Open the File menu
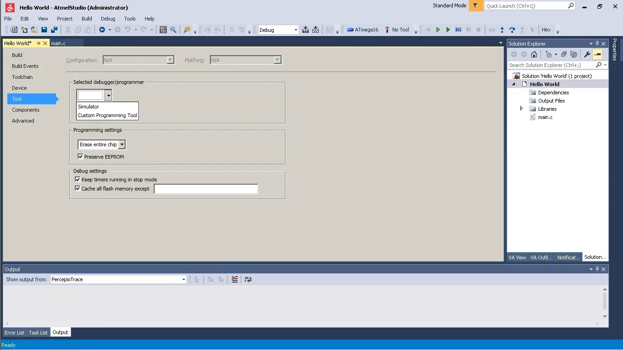The width and height of the screenshot is (623, 350). click(x=8, y=19)
